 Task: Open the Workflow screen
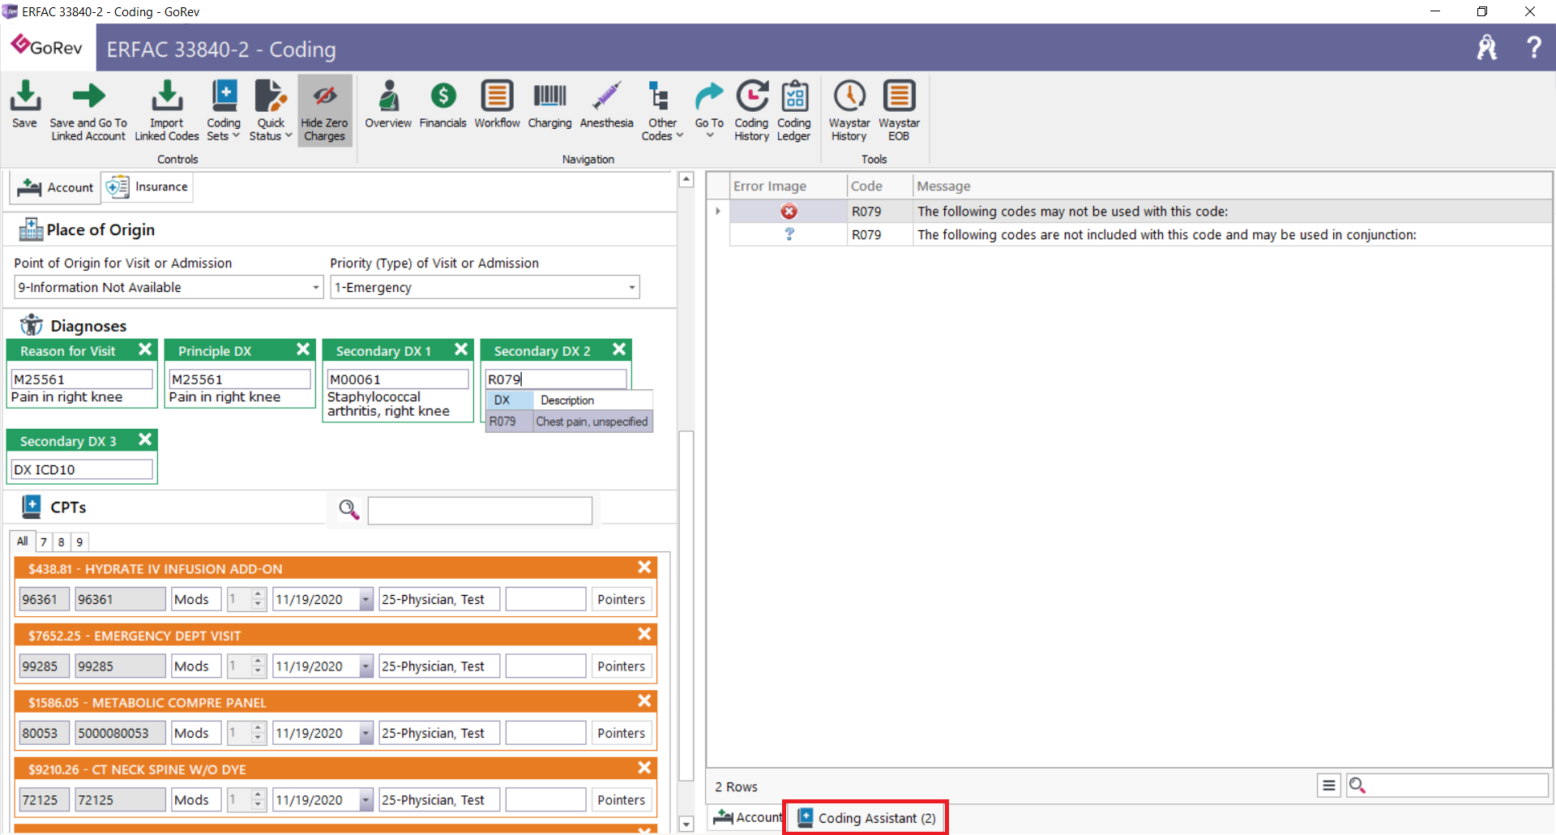pyautogui.click(x=497, y=105)
